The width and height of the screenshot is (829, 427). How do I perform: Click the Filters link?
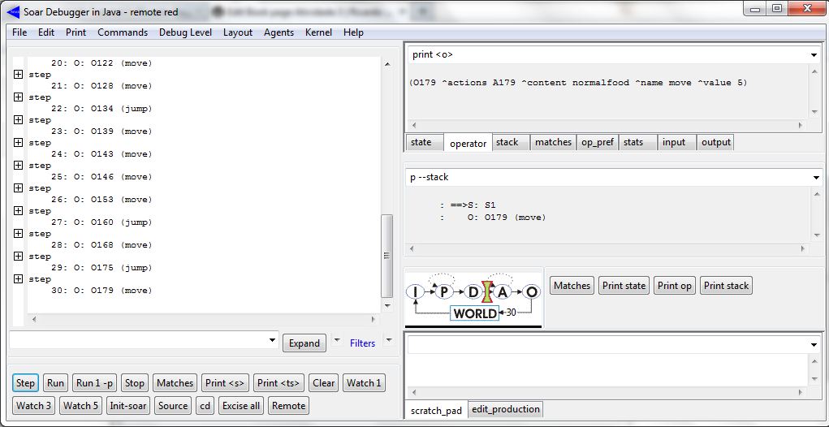[362, 343]
